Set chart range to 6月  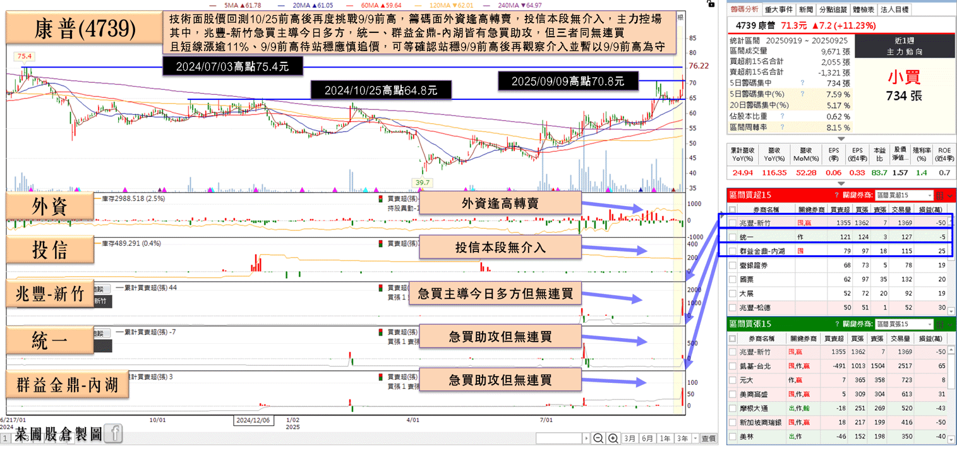[x=647, y=438]
